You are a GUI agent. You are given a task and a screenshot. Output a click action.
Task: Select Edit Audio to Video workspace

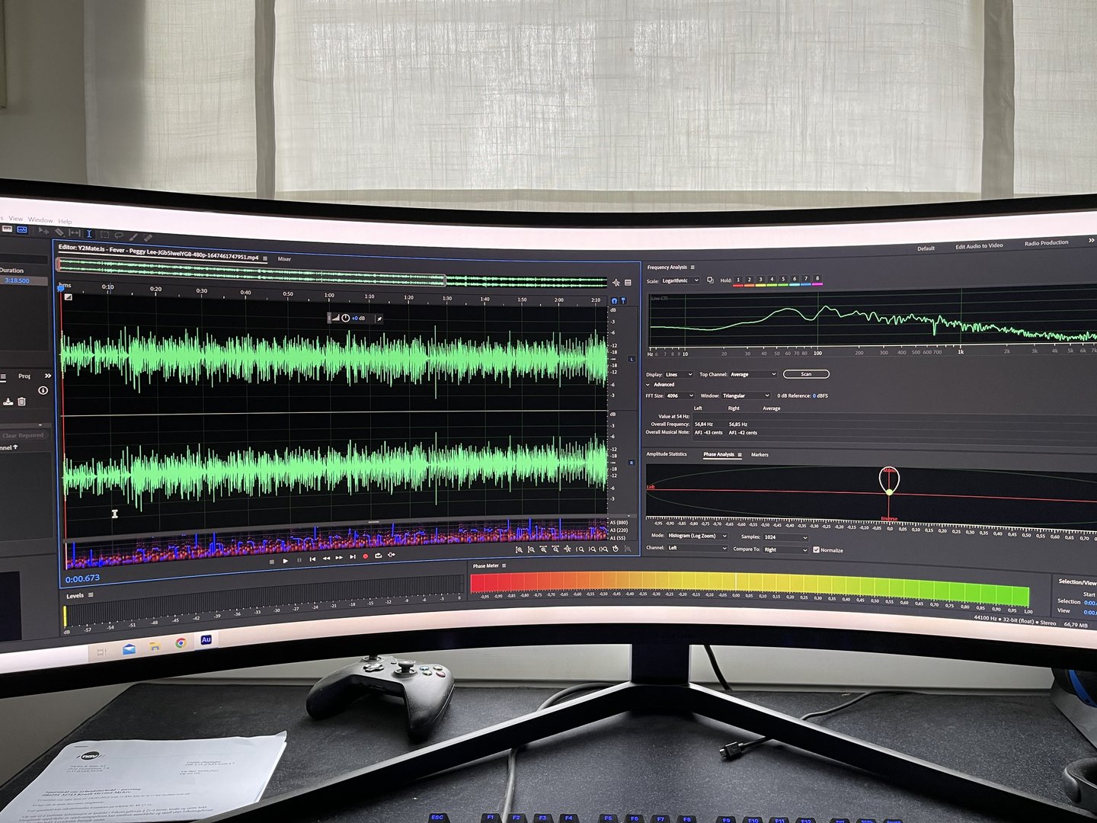point(979,246)
